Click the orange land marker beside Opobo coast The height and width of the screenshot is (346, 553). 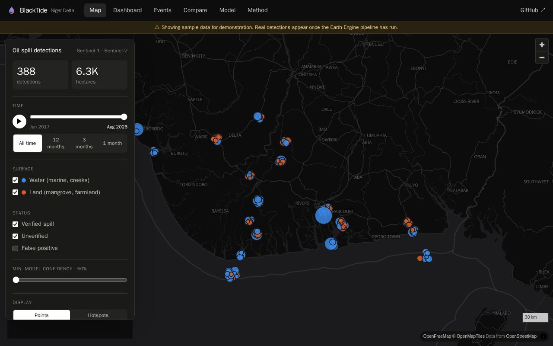pos(420,258)
